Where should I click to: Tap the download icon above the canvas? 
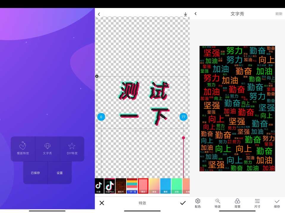[185, 14]
